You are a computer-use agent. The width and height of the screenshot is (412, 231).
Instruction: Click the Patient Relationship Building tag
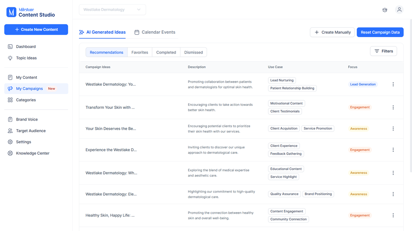tap(292, 88)
